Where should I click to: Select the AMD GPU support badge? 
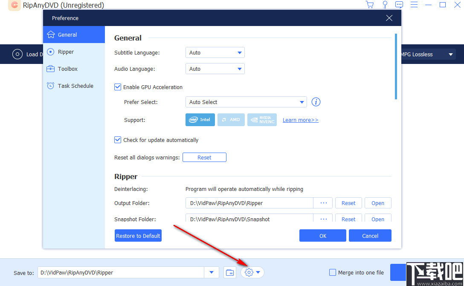click(231, 120)
